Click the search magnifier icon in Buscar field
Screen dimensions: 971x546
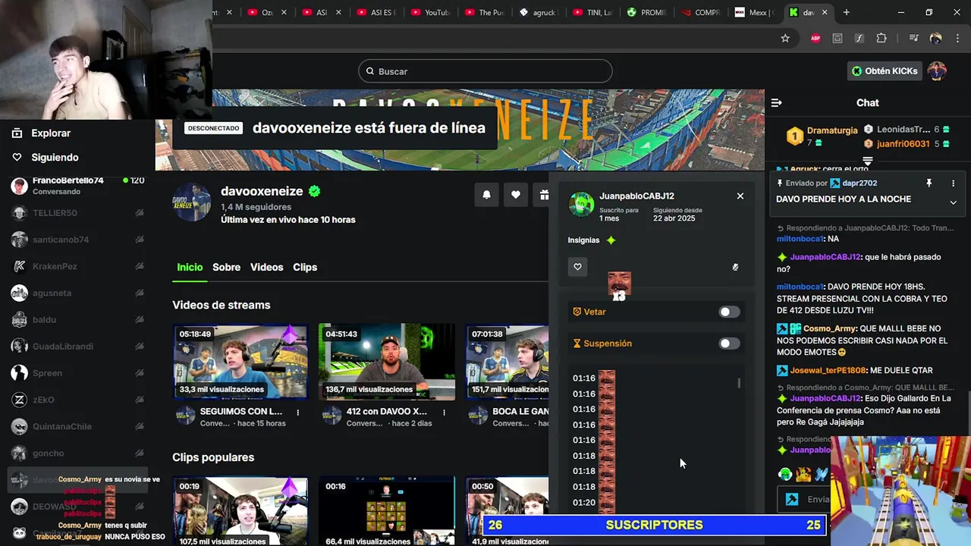coord(370,71)
